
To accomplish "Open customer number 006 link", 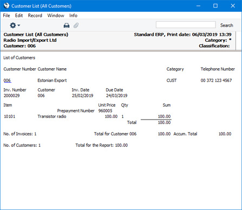I will [7, 81].
